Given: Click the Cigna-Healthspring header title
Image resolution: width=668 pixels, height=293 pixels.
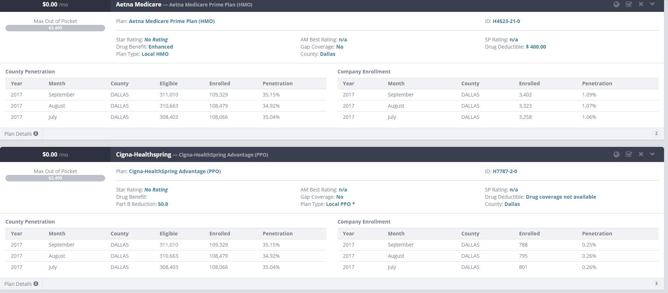Looking at the screenshot, I should point(143,154).
